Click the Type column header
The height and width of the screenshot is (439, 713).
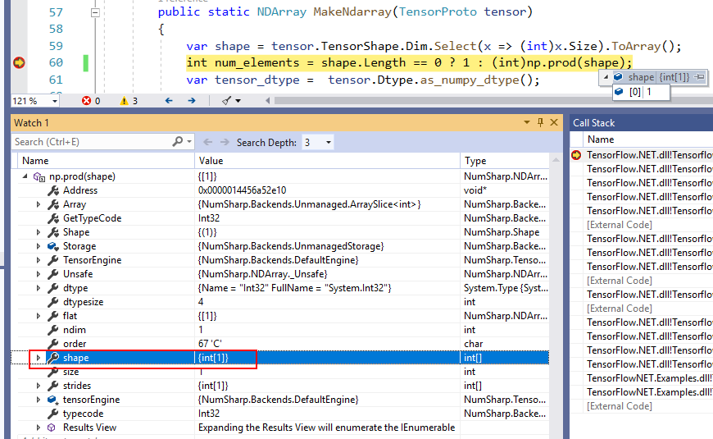pos(475,161)
